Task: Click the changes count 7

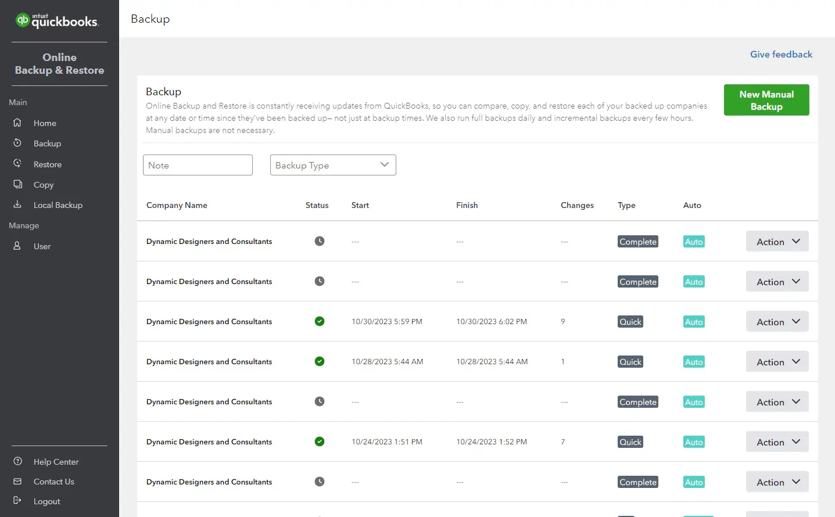Action: coord(563,441)
